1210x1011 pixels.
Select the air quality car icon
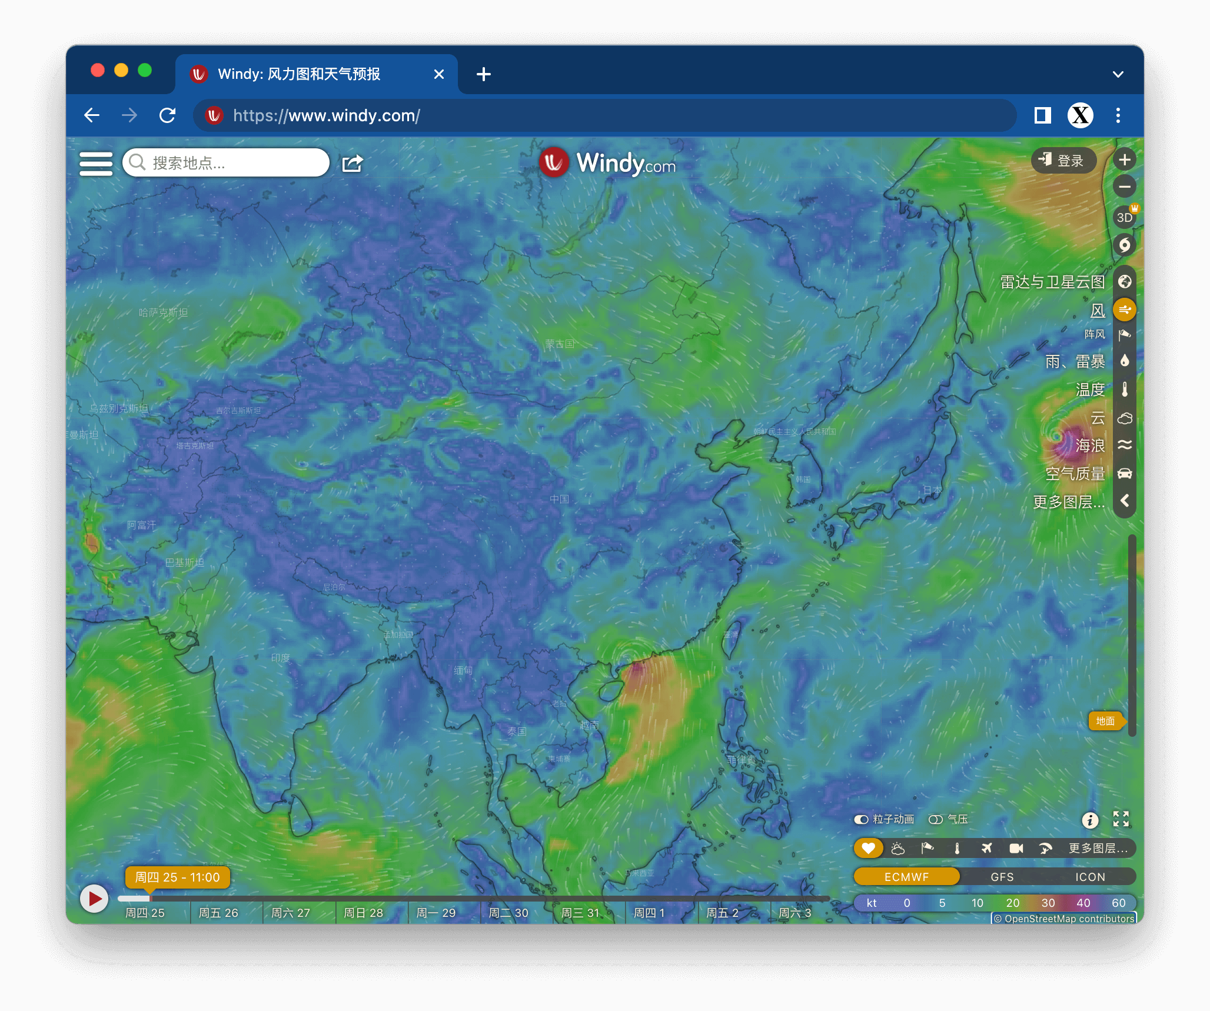point(1125,473)
